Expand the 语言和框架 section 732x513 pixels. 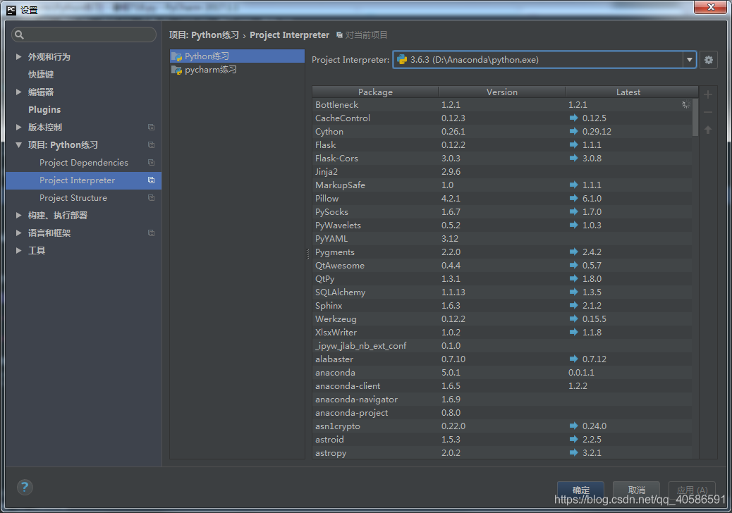(x=18, y=233)
